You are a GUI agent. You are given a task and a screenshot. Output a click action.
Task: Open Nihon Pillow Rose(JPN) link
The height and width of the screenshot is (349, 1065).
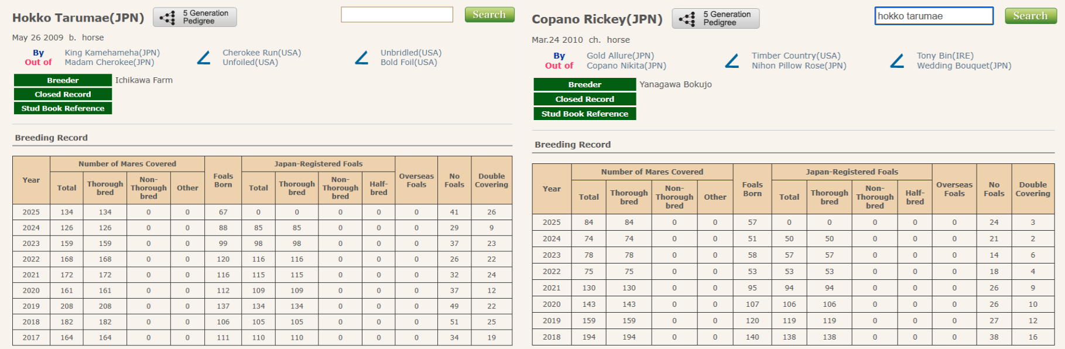tap(799, 66)
